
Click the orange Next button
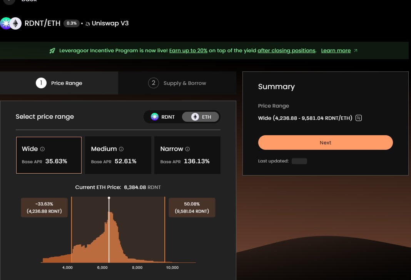(x=325, y=142)
